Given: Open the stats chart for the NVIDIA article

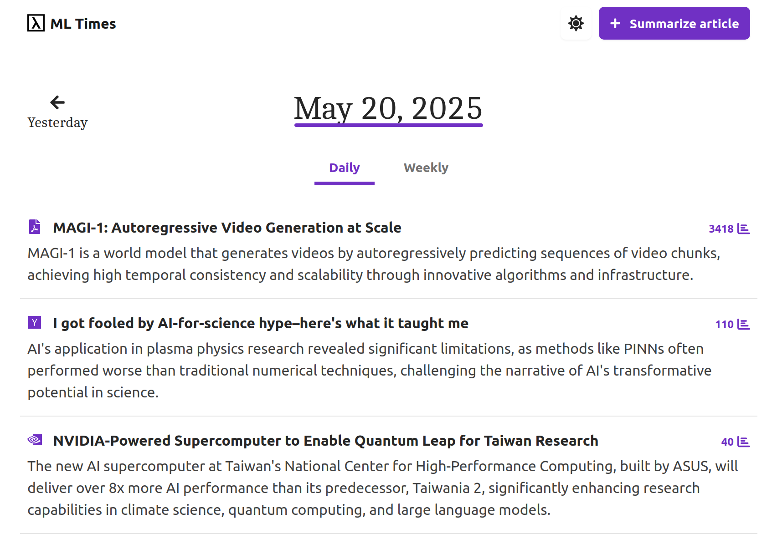Looking at the screenshot, I should pos(744,442).
